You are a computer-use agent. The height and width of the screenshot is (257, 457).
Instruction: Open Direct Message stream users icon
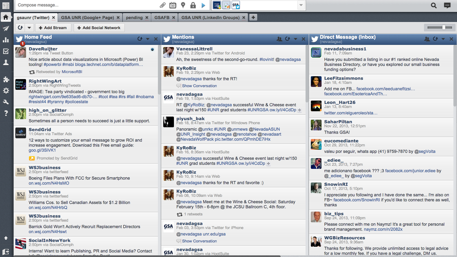pos(427,39)
